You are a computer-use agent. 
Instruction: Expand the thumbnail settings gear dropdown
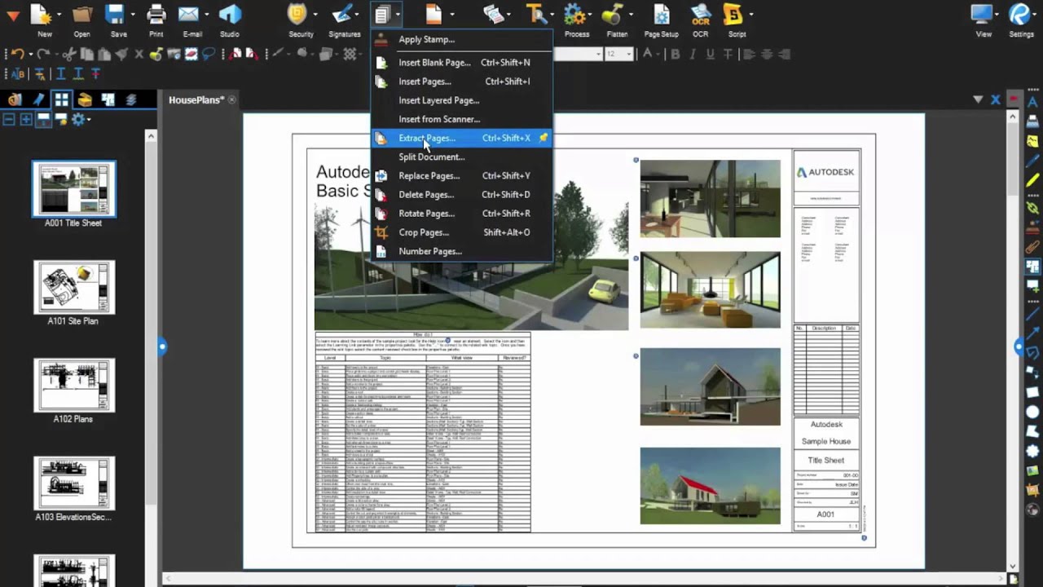[88, 119]
